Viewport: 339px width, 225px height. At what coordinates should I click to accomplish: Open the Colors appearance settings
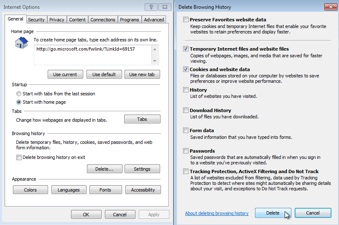pyautogui.click(x=31, y=190)
